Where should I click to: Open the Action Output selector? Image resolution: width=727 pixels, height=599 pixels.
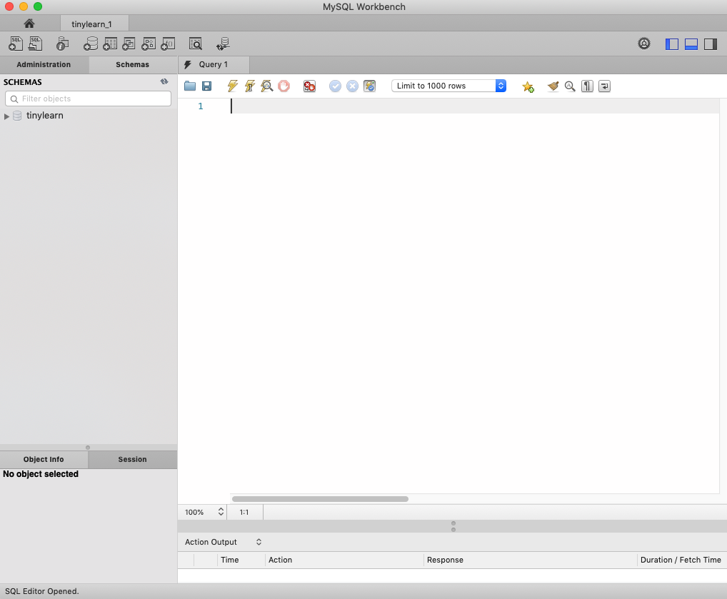[x=224, y=542]
